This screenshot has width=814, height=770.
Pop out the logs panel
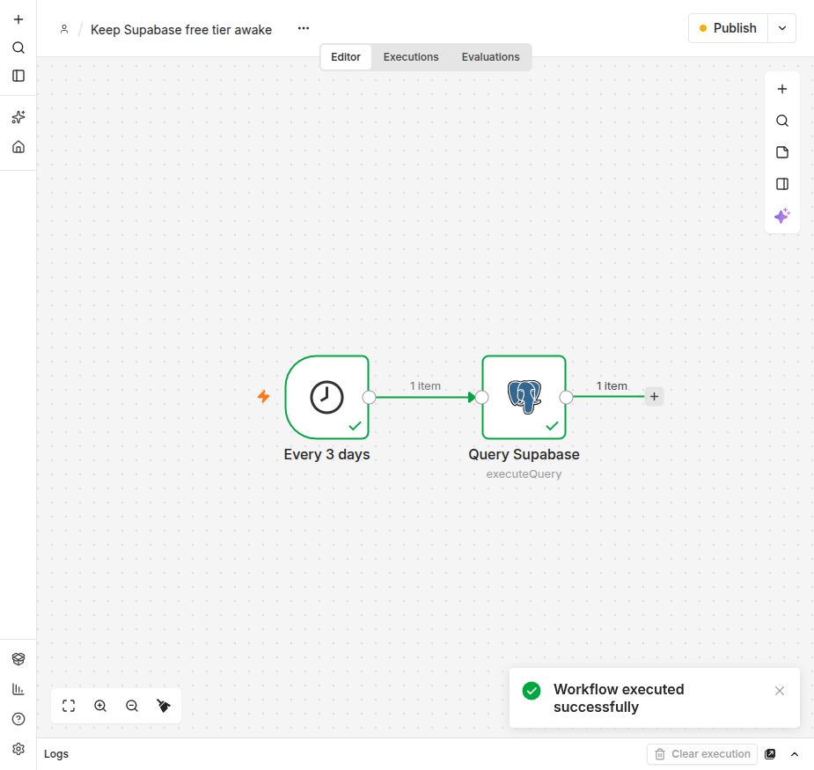(x=770, y=754)
